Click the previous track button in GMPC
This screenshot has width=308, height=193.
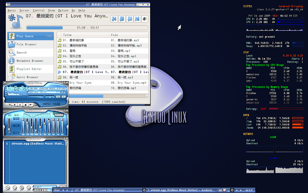coord(114,19)
